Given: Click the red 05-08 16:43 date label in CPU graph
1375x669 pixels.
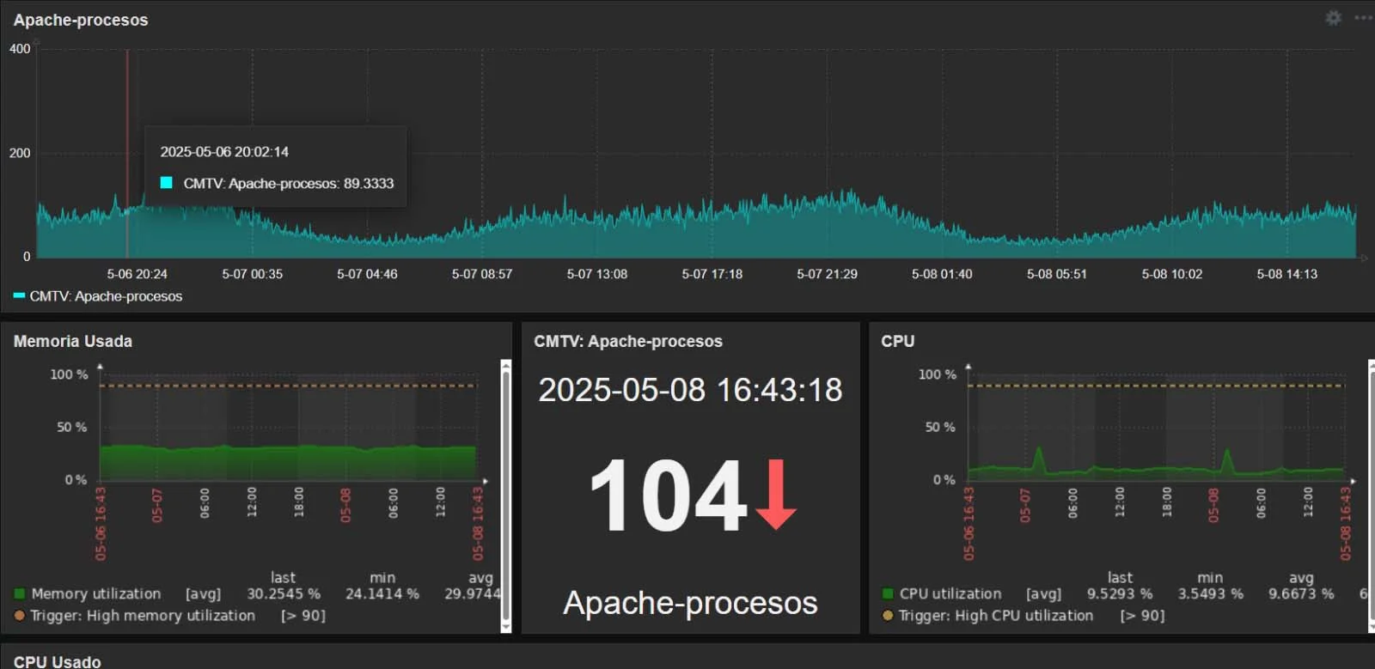Looking at the screenshot, I should coord(1346,524).
